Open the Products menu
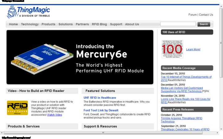The image size is (223, 139). [48, 24]
